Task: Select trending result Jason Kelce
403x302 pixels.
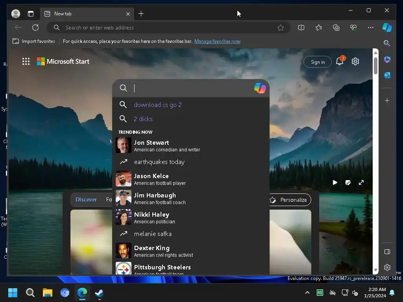Action: click(x=191, y=179)
